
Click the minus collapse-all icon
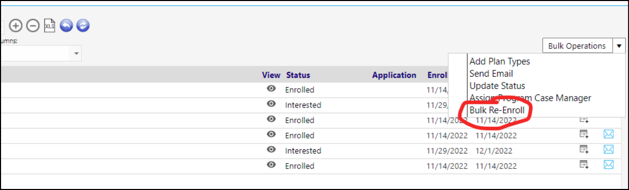click(x=32, y=26)
